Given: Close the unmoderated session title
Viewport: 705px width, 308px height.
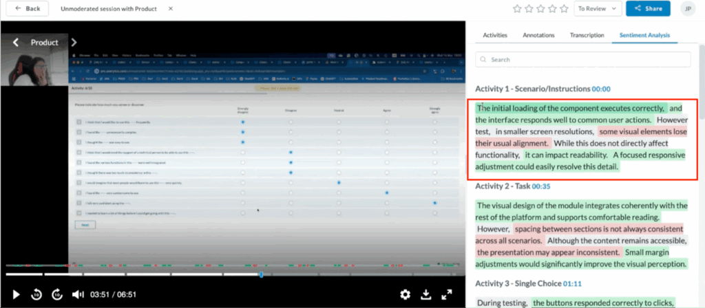Looking at the screenshot, I should [x=170, y=9].
